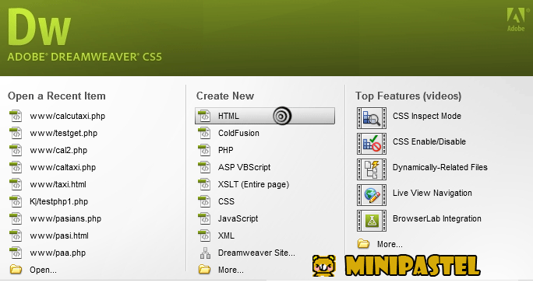
Task: Watch the BrowserLab Integration feature video
Action: pyautogui.click(x=437, y=218)
